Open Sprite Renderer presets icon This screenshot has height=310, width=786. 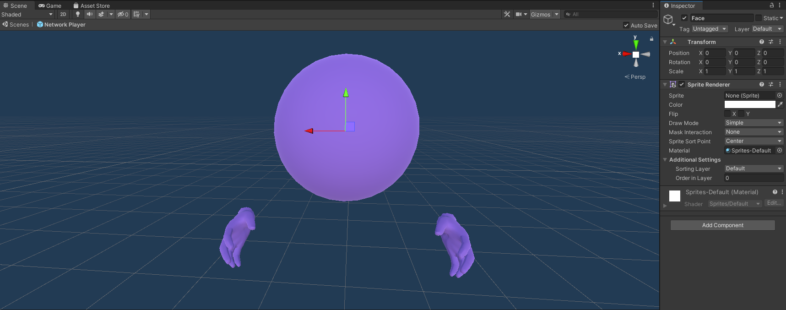pyautogui.click(x=771, y=84)
